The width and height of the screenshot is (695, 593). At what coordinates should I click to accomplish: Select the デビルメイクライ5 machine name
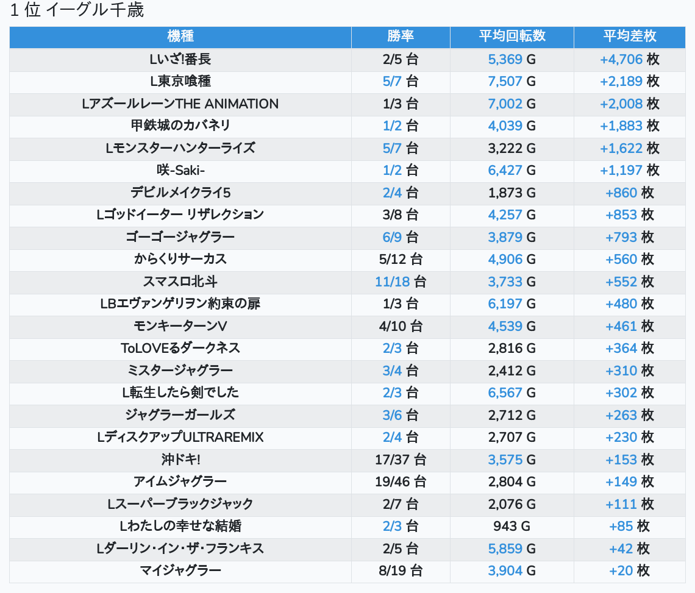click(180, 193)
